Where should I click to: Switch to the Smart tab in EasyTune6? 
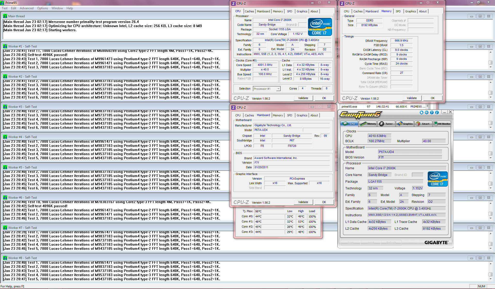(423, 124)
